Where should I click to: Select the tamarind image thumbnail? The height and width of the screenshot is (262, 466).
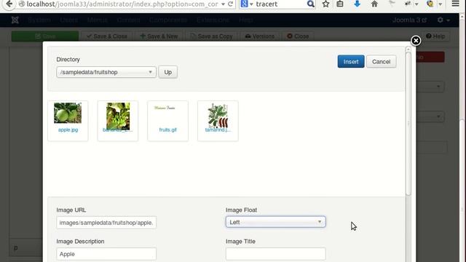point(218,116)
